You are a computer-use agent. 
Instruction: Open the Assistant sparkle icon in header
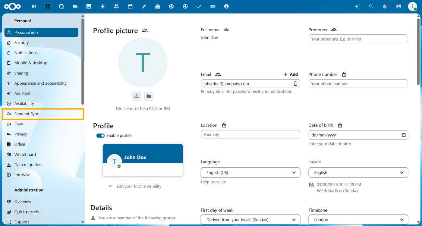[x=357, y=6]
